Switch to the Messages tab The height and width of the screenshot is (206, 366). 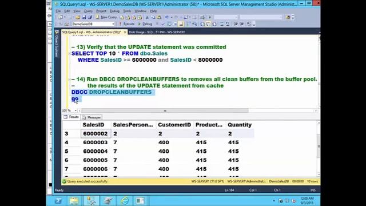click(x=92, y=117)
